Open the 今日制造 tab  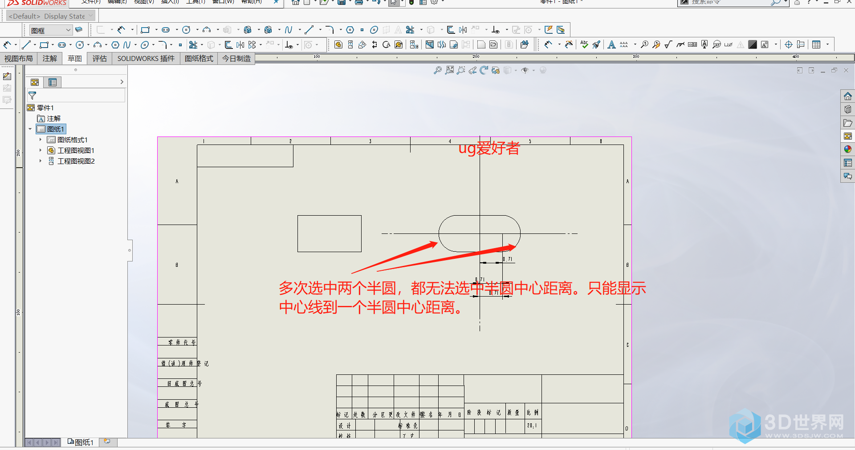[236, 59]
